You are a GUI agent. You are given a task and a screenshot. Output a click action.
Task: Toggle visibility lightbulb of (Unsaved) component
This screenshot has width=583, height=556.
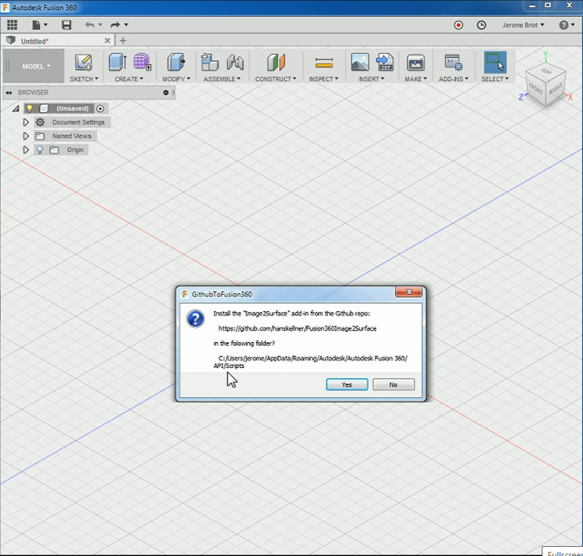(29, 108)
